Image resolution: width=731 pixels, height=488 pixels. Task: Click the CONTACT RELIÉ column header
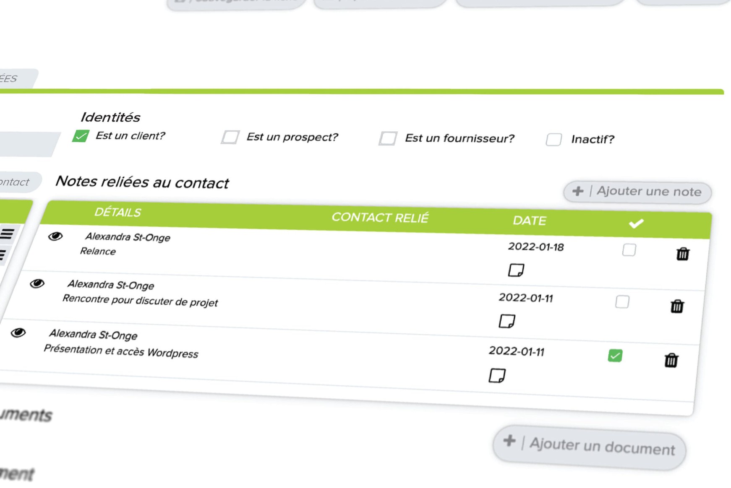click(x=380, y=218)
